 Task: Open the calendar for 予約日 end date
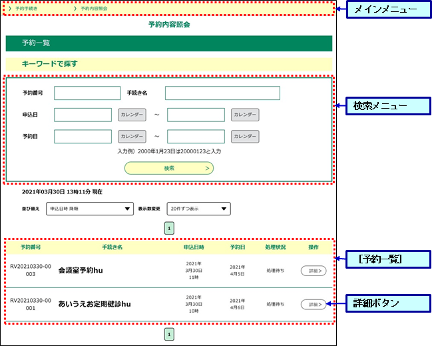[x=245, y=137]
